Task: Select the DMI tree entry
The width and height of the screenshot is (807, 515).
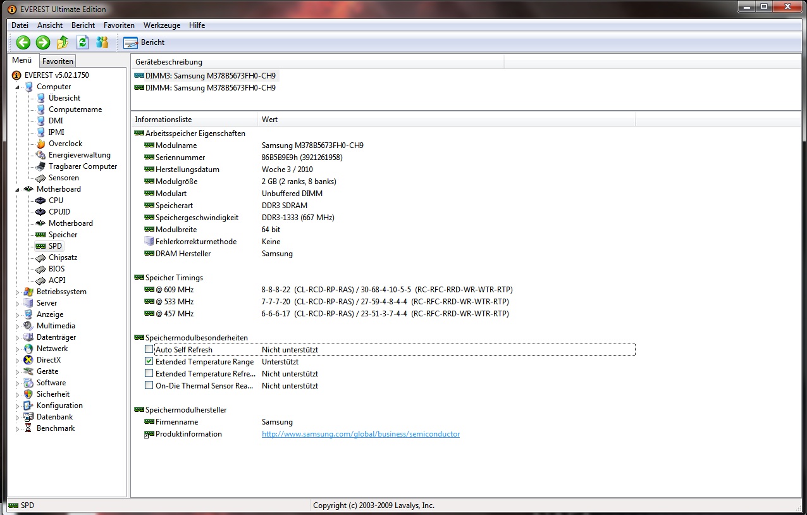Action: tap(56, 121)
